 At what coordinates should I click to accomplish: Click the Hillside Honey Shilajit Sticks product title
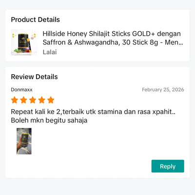[113, 38]
